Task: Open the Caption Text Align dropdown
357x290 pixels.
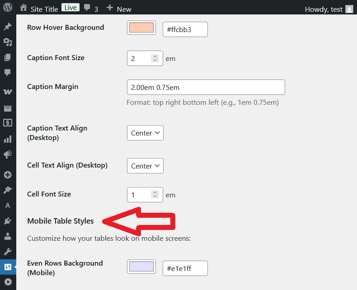Action: [145, 133]
